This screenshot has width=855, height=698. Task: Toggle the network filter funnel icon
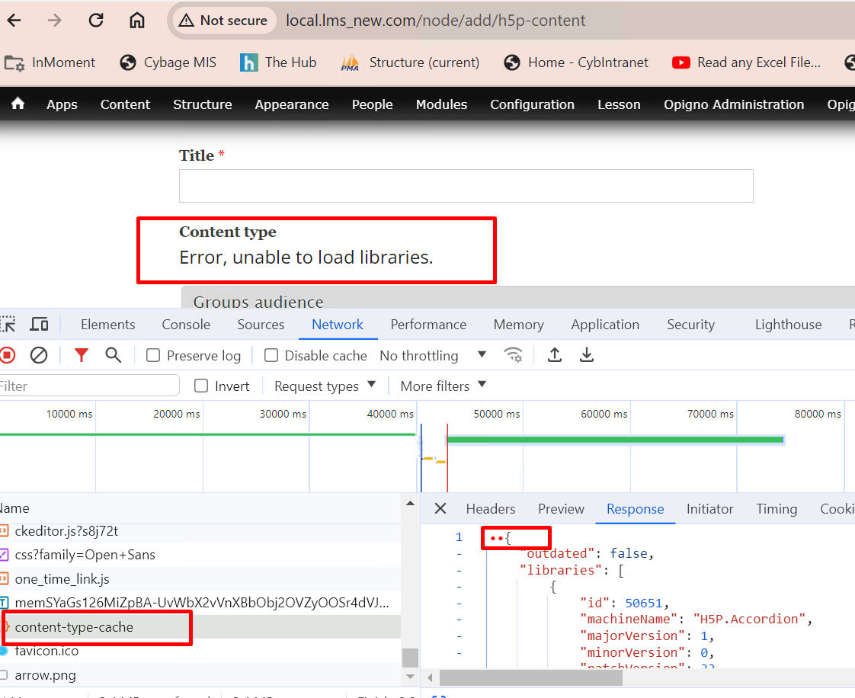[82, 356]
